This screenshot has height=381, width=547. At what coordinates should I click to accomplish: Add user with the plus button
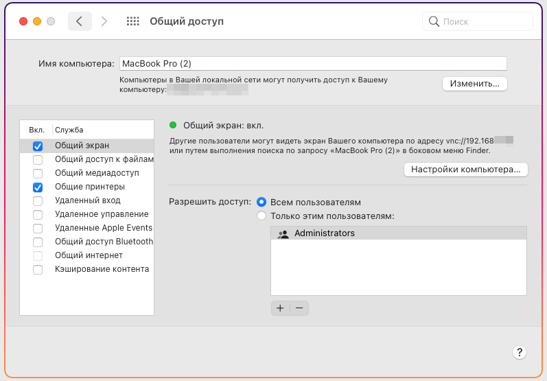coord(280,308)
